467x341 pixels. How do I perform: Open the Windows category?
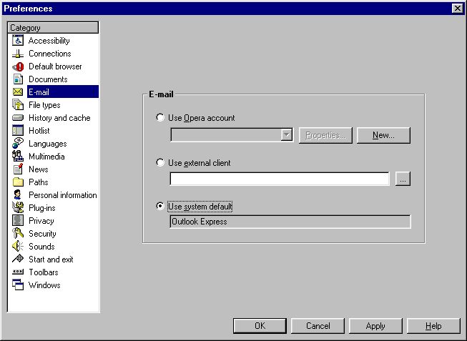tap(44, 285)
